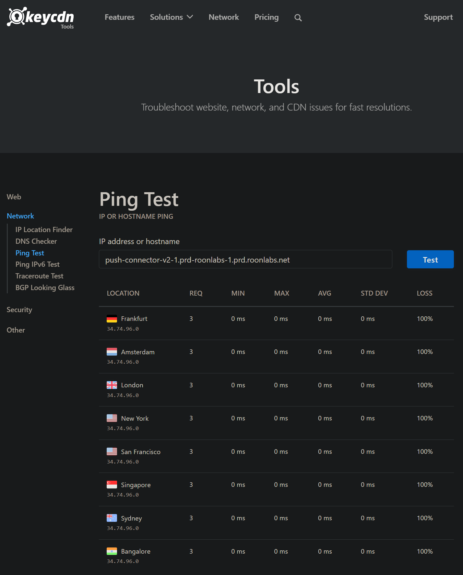Viewport: 463px width, 575px height.
Task: Focus the IP address or hostname field
Action: [x=245, y=259]
